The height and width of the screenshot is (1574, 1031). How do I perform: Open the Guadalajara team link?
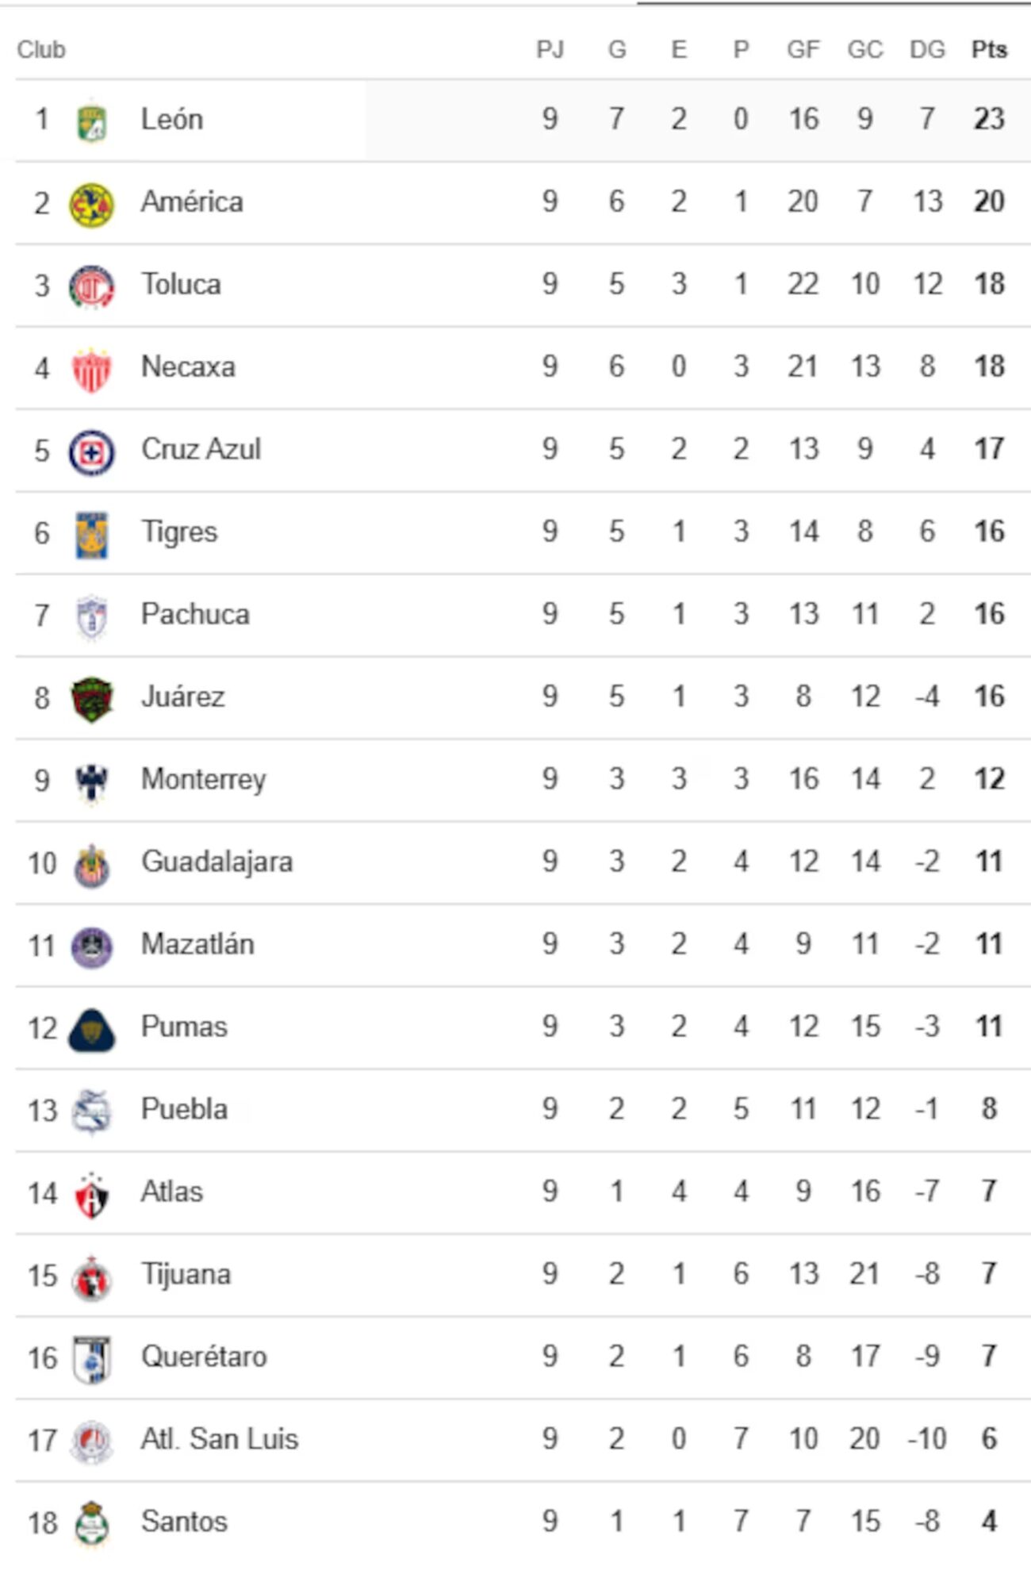point(217,862)
